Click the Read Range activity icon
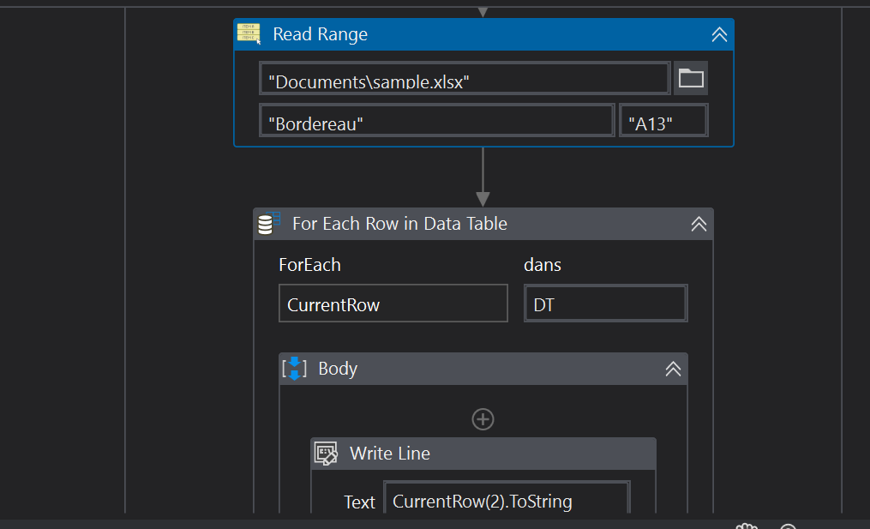 [249, 33]
